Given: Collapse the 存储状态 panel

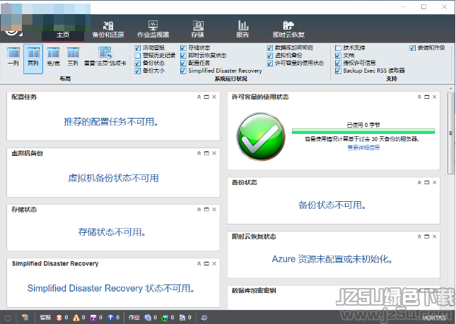Looking at the screenshot, I should 199,210.
